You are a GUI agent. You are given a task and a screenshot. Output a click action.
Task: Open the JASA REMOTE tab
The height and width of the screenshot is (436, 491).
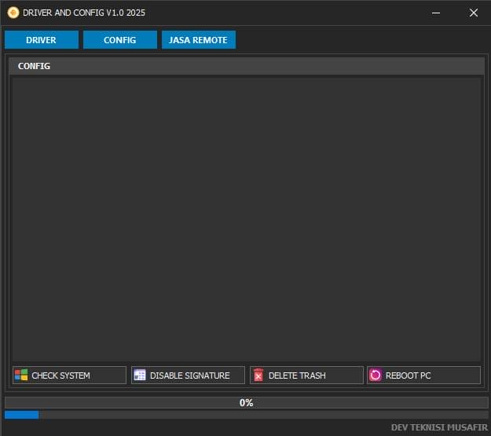(198, 40)
